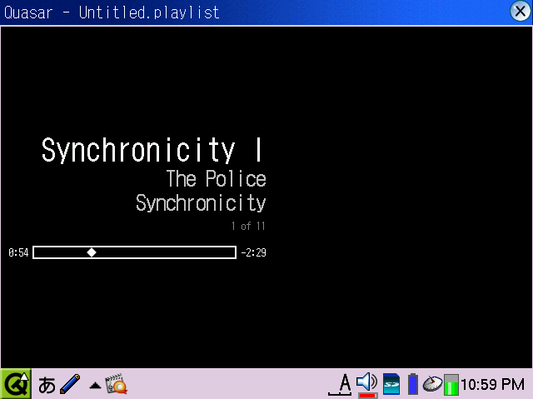
Task: Close the Quasar window
Action: [x=520, y=11]
